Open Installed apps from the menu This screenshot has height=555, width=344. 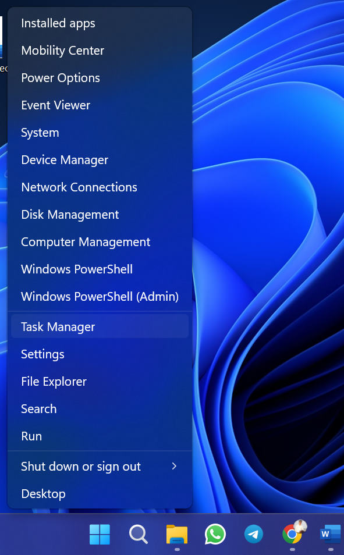100,23
